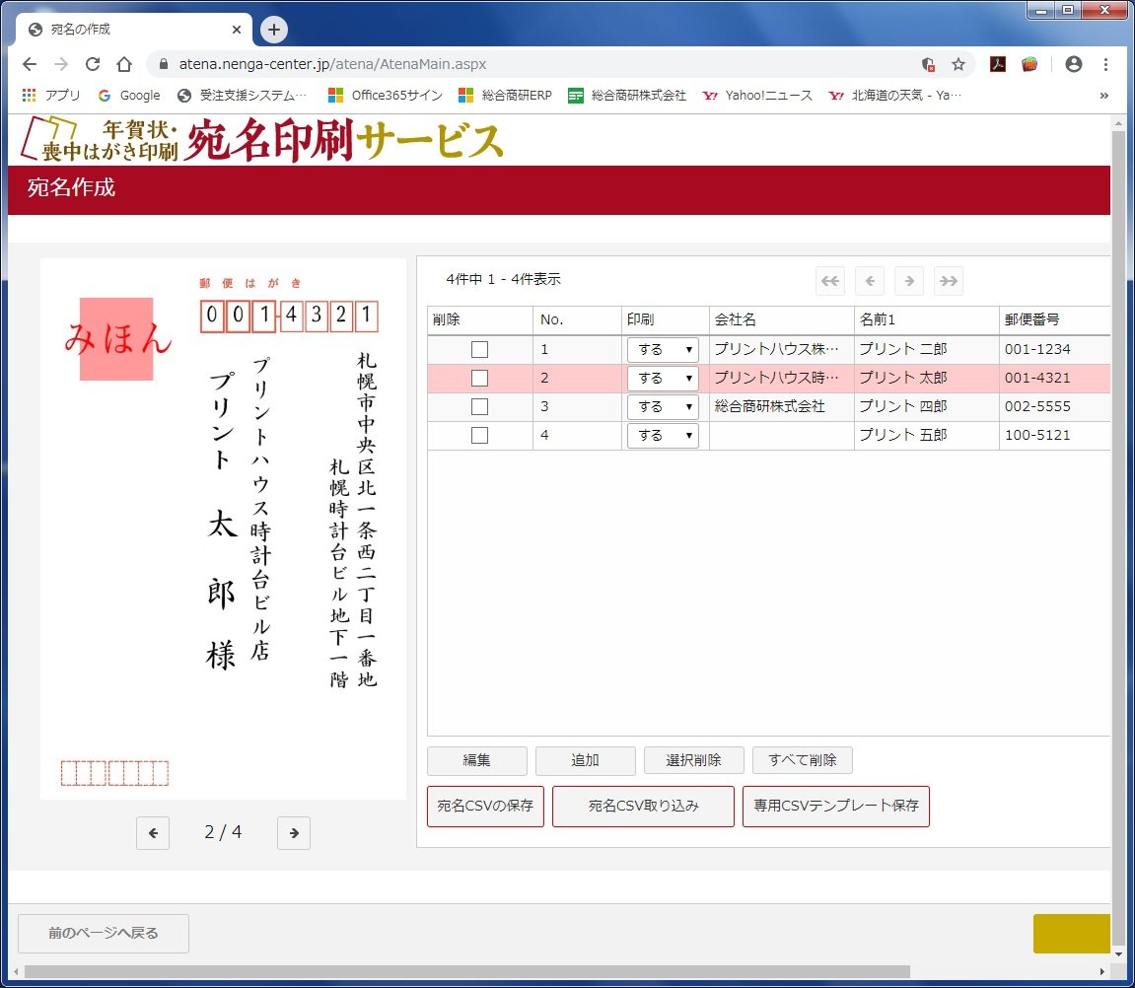Click 専用CSVテンプレート保存 button
This screenshot has height=988, width=1135.
click(x=836, y=806)
